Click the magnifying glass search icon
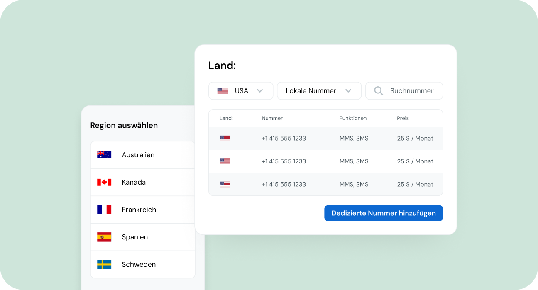Screen dimensions: 538x290 [379, 91]
